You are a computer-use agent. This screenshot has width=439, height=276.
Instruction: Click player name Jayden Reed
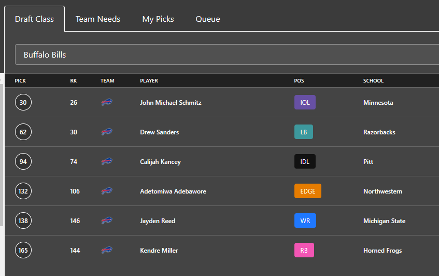click(158, 221)
